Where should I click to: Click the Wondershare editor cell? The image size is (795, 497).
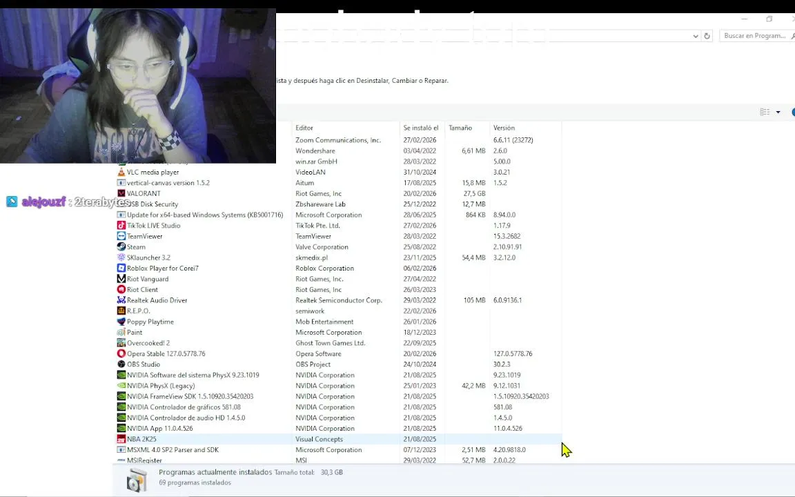pyautogui.click(x=315, y=150)
